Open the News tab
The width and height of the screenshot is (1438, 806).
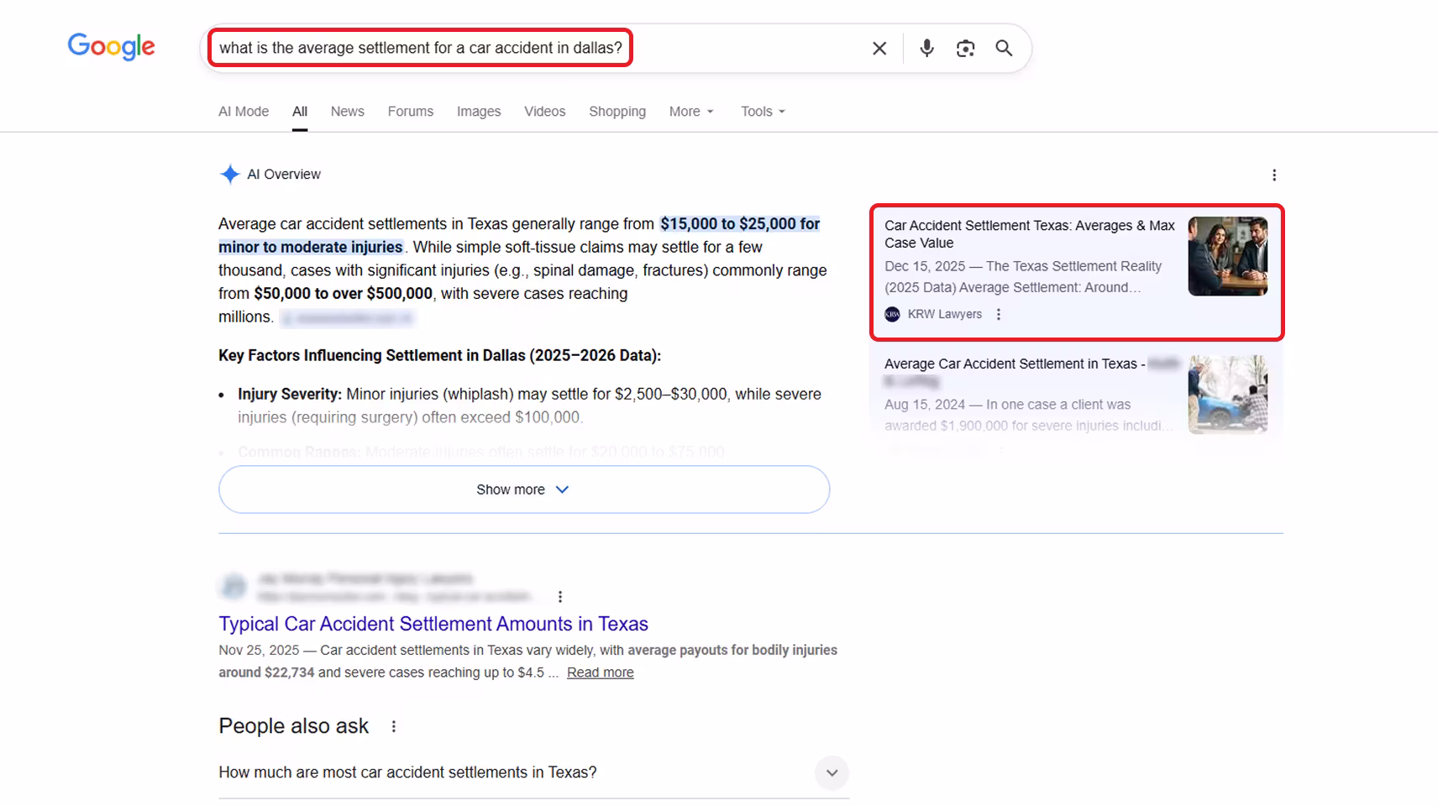coord(347,112)
